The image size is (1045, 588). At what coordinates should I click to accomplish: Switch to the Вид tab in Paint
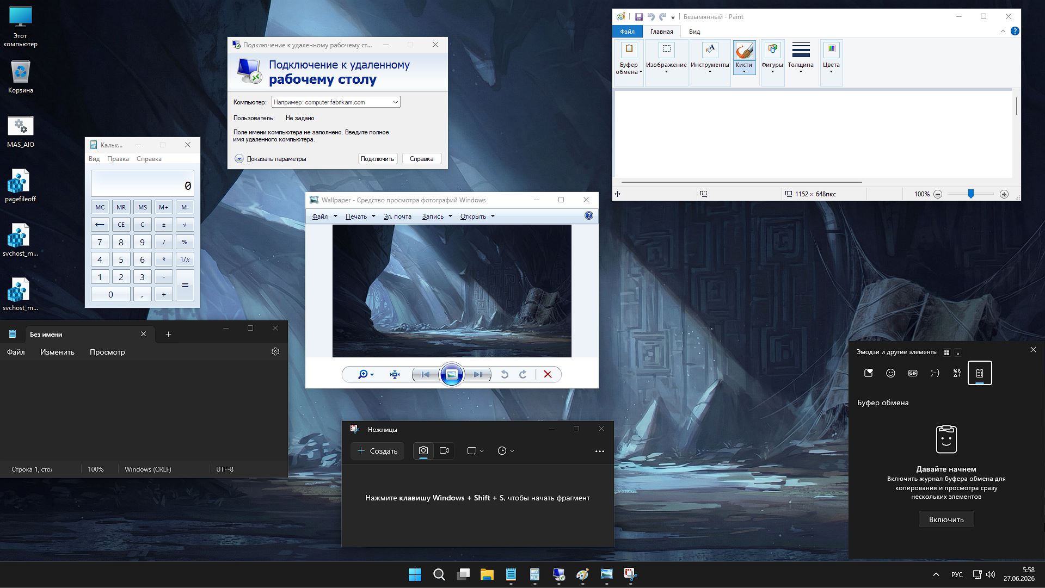[694, 32]
